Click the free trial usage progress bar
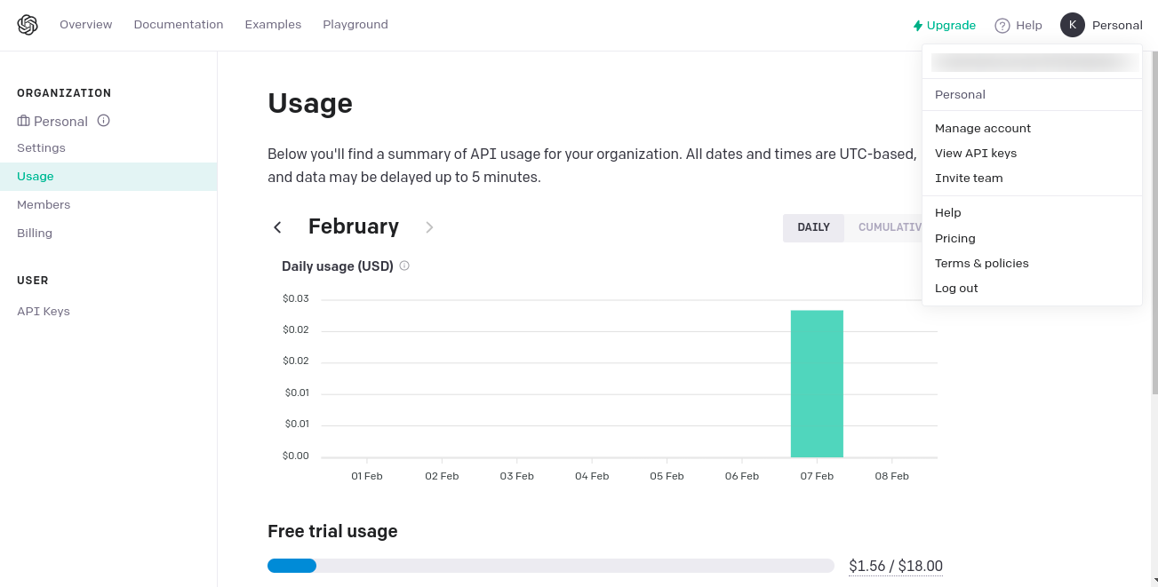This screenshot has width=1158, height=587. pyautogui.click(x=550, y=566)
